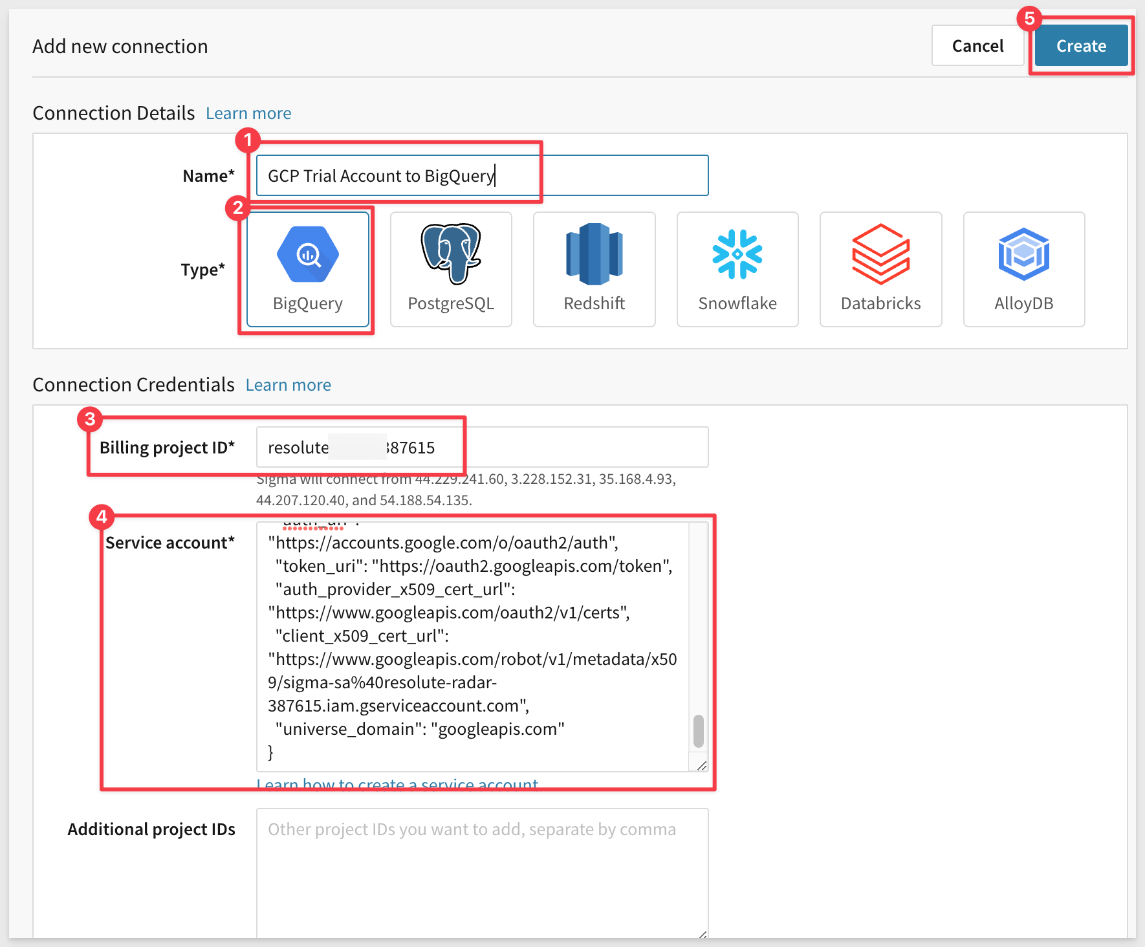Grab the Service account textarea resize handle
The height and width of the screenshot is (947, 1145).
[702, 765]
